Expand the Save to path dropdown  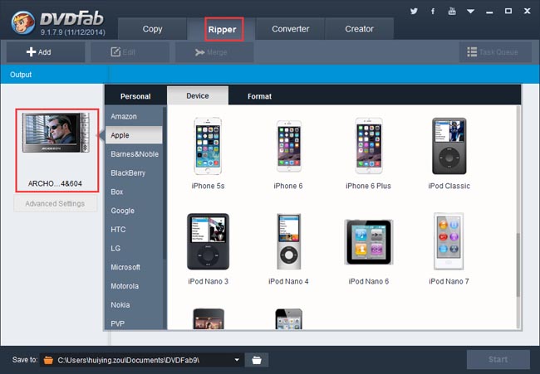237,360
